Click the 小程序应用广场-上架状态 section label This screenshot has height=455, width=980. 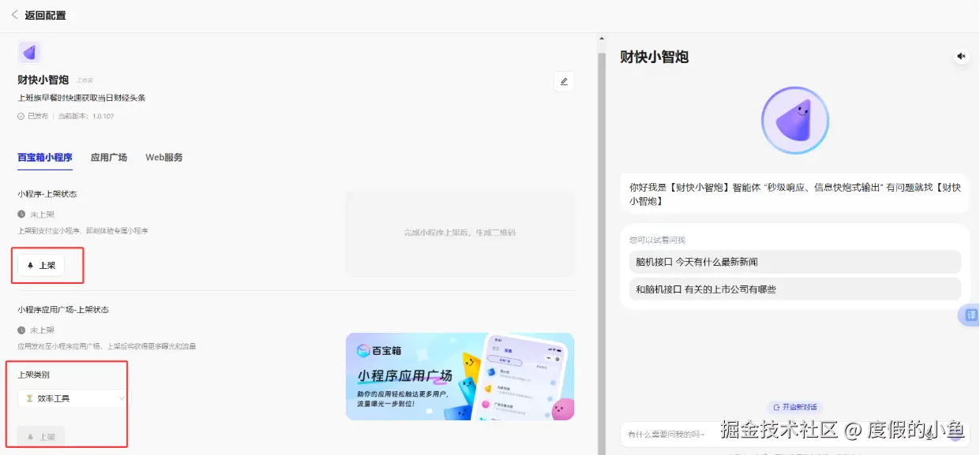63,310
